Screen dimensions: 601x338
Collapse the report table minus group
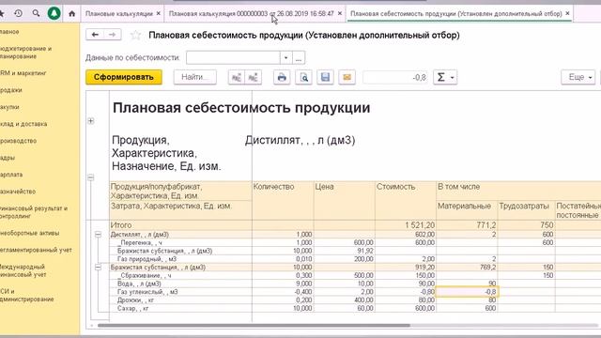91,177
